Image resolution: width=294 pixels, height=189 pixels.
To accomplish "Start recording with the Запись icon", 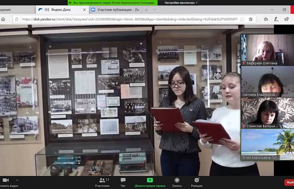I will coord(177,180).
